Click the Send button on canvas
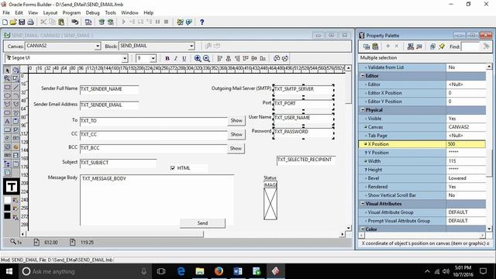 click(x=202, y=223)
